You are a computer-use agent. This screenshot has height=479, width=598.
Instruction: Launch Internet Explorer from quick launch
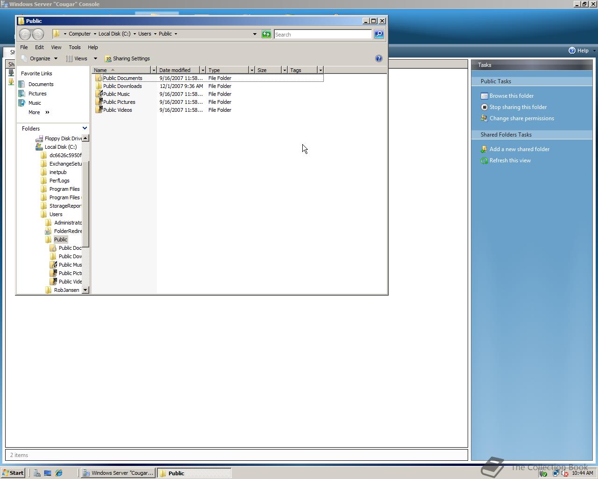pos(59,473)
